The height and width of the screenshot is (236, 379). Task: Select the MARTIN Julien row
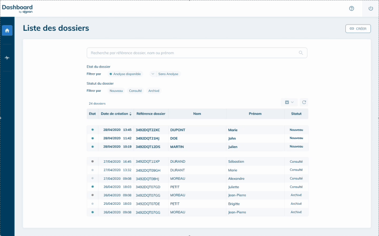197,147
